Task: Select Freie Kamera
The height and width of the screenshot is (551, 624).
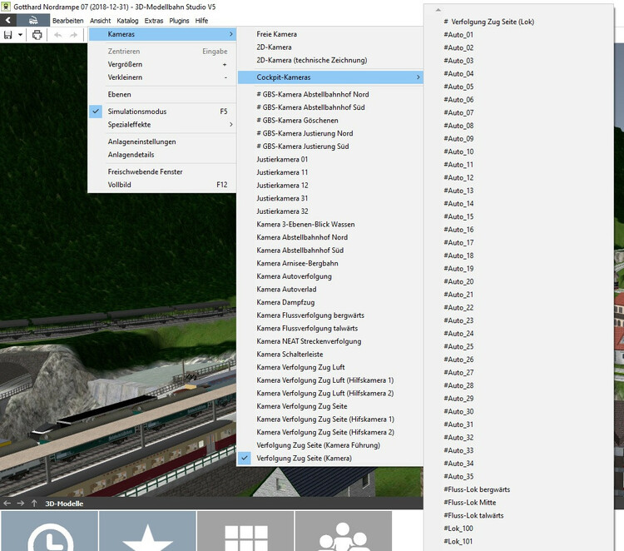Action: click(276, 34)
